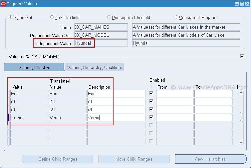Click the To date field for i10 row
This screenshot has height=168, width=251.
pos(213,102)
